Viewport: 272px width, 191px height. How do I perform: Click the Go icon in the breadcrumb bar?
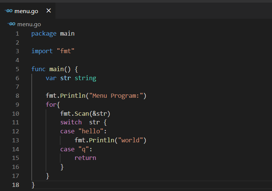point(12,24)
